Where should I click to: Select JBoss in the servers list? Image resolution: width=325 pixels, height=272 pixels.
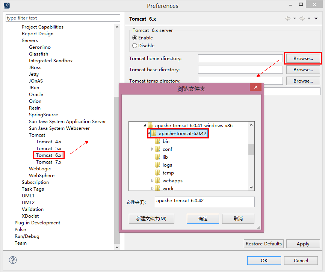click(x=35, y=67)
